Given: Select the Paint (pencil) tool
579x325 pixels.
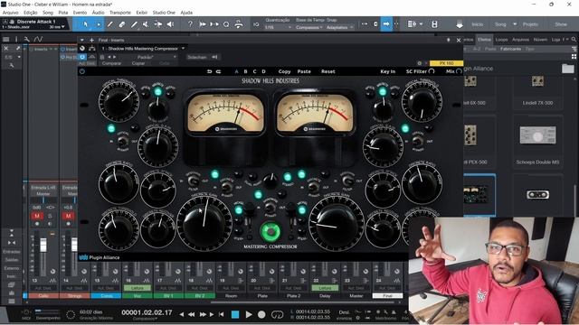Looking at the screenshot, I should pyautogui.click(x=109, y=24).
